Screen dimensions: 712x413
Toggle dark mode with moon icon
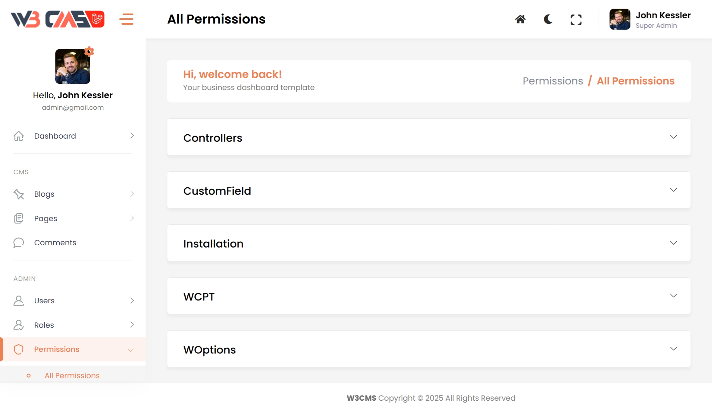(548, 19)
